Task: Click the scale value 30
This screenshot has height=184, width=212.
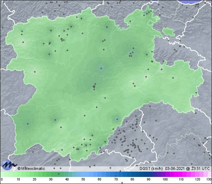Action: click(x=51, y=179)
